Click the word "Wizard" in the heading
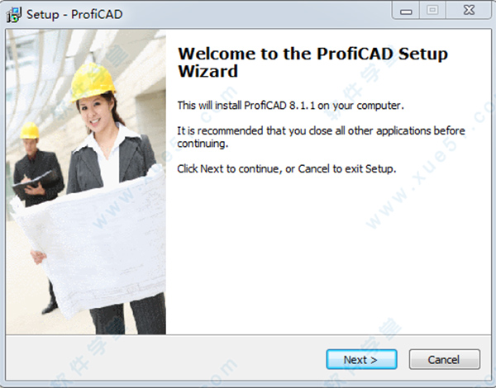The height and width of the screenshot is (388, 496). pos(207,71)
